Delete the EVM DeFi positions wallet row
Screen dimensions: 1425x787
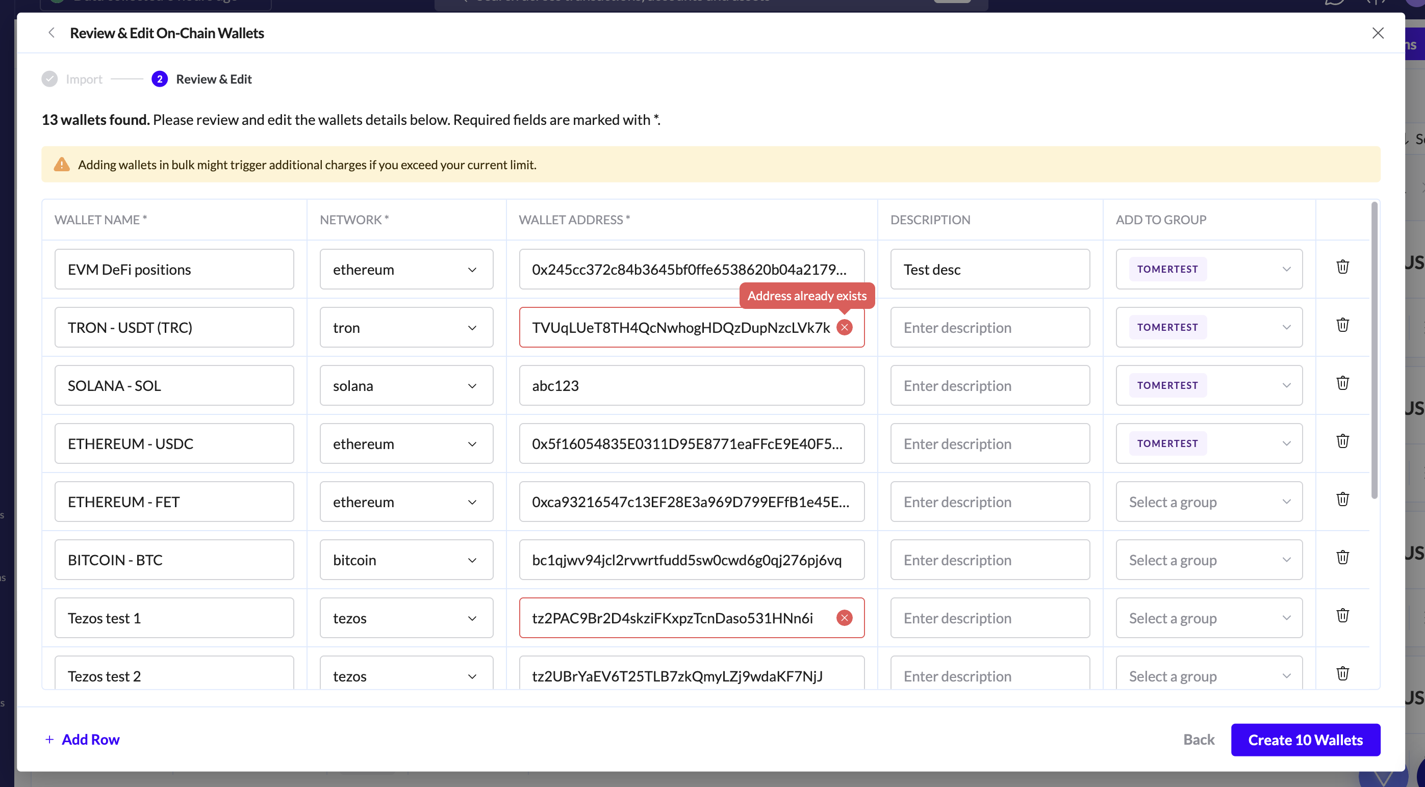1342,267
